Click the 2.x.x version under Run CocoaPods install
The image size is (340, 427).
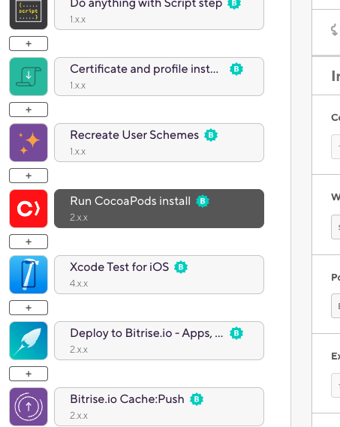click(79, 218)
